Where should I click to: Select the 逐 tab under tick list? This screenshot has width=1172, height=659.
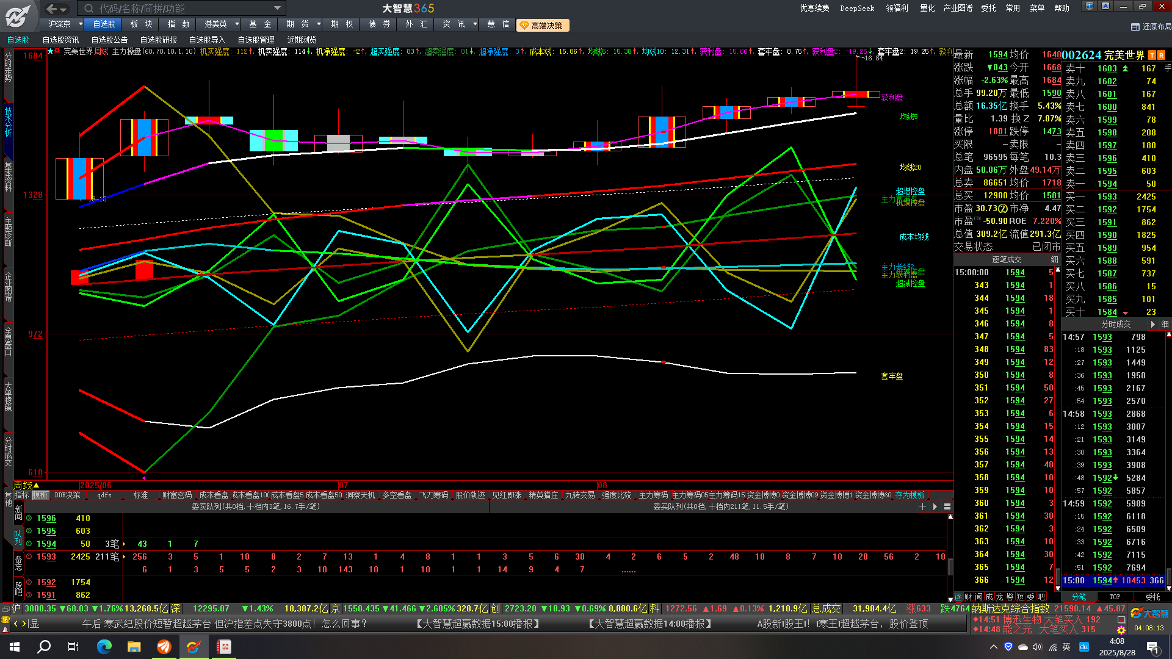click(958, 597)
